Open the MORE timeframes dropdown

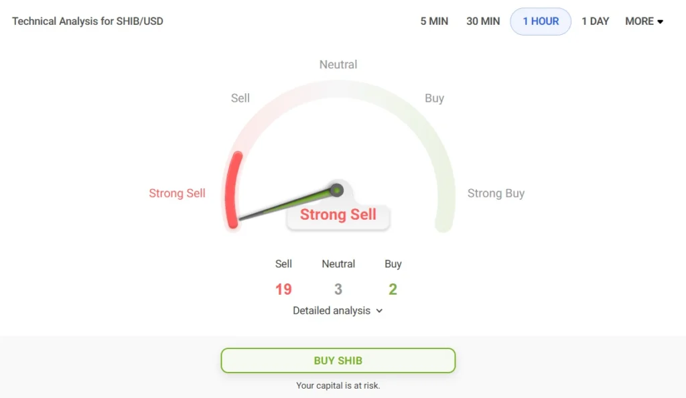(644, 21)
